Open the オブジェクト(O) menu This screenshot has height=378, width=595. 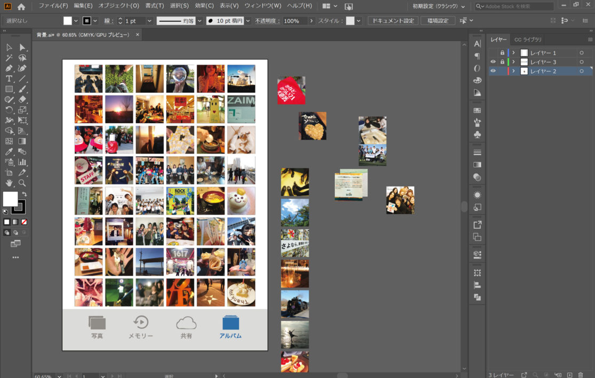tap(118, 6)
